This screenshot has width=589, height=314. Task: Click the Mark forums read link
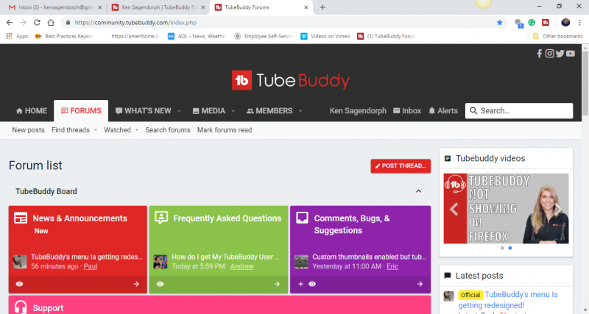(225, 130)
